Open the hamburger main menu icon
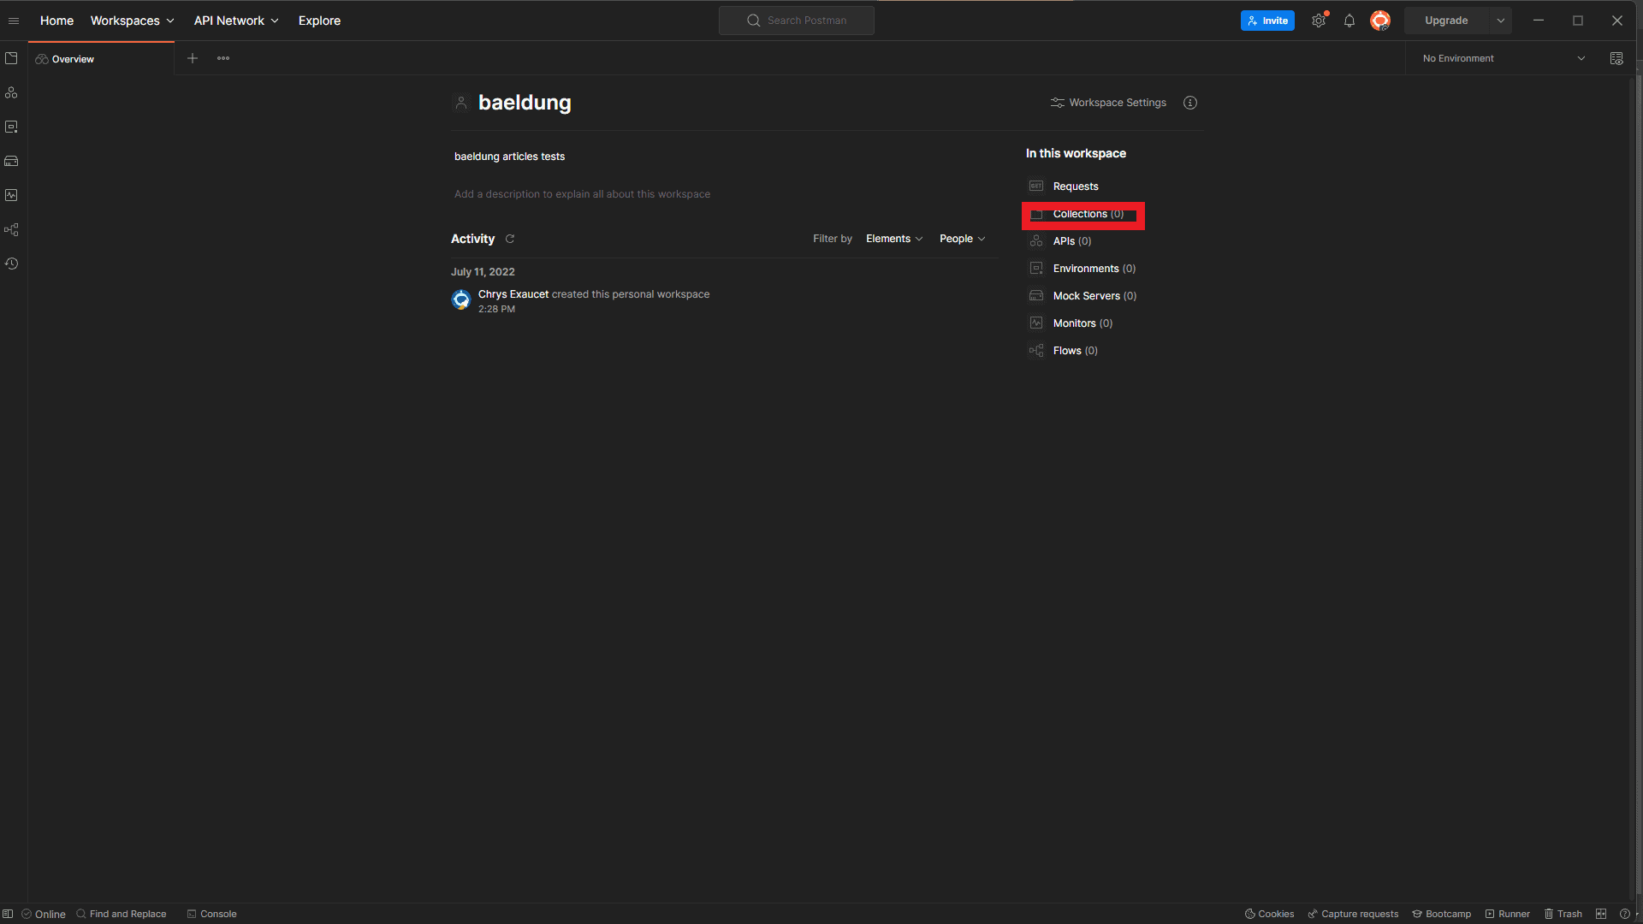Screen dimensions: 1643x924 point(14,21)
